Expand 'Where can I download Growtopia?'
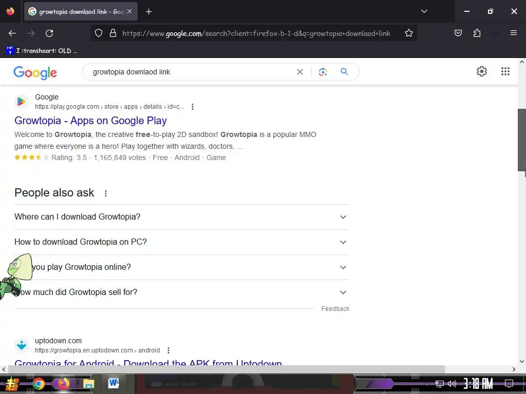The height and width of the screenshot is (394, 526). point(182,217)
